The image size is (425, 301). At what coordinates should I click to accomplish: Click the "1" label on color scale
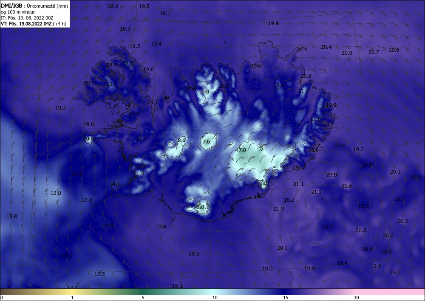72,298
